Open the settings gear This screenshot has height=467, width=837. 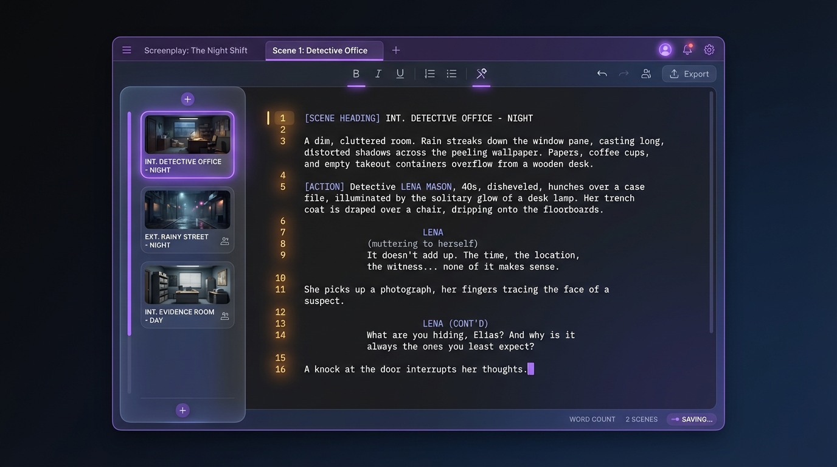click(x=709, y=49)
